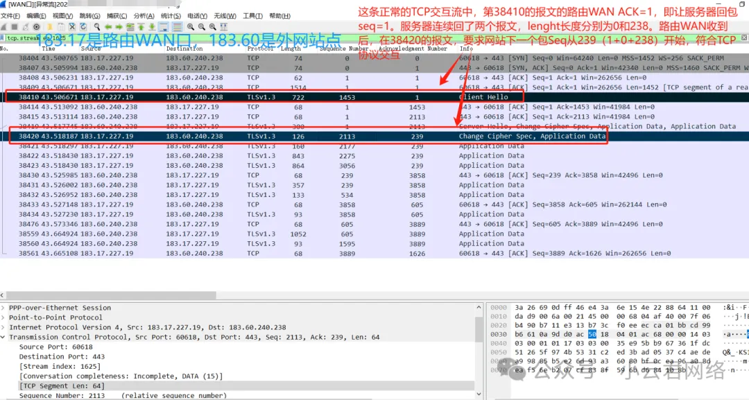Sort by the Destination column header
The width and height of the screenshot is (749, 400).
[184, 49]
